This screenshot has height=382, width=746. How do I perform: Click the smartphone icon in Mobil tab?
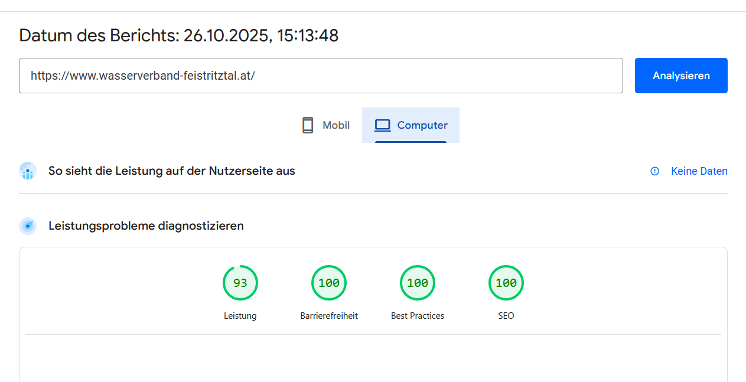307,125
